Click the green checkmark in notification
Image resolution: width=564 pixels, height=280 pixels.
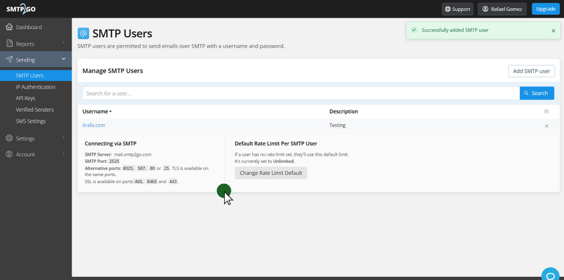[x=414, y=30]
